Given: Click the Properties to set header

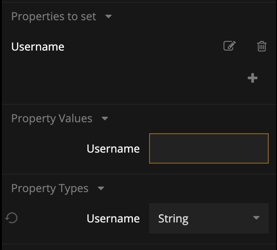Looking at the screenshot, I should tap(54, 17).
